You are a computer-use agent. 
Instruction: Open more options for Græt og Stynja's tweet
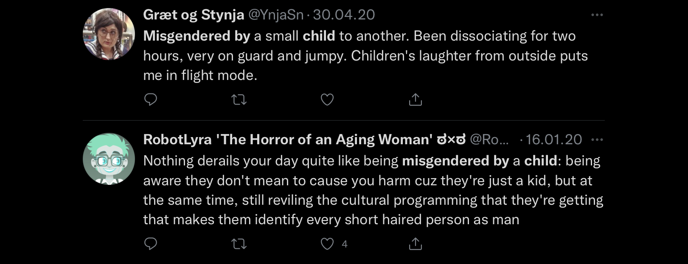[597, 15]
